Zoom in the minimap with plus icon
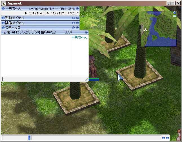Viewport: 182px width, 142px height. [175, 13]
